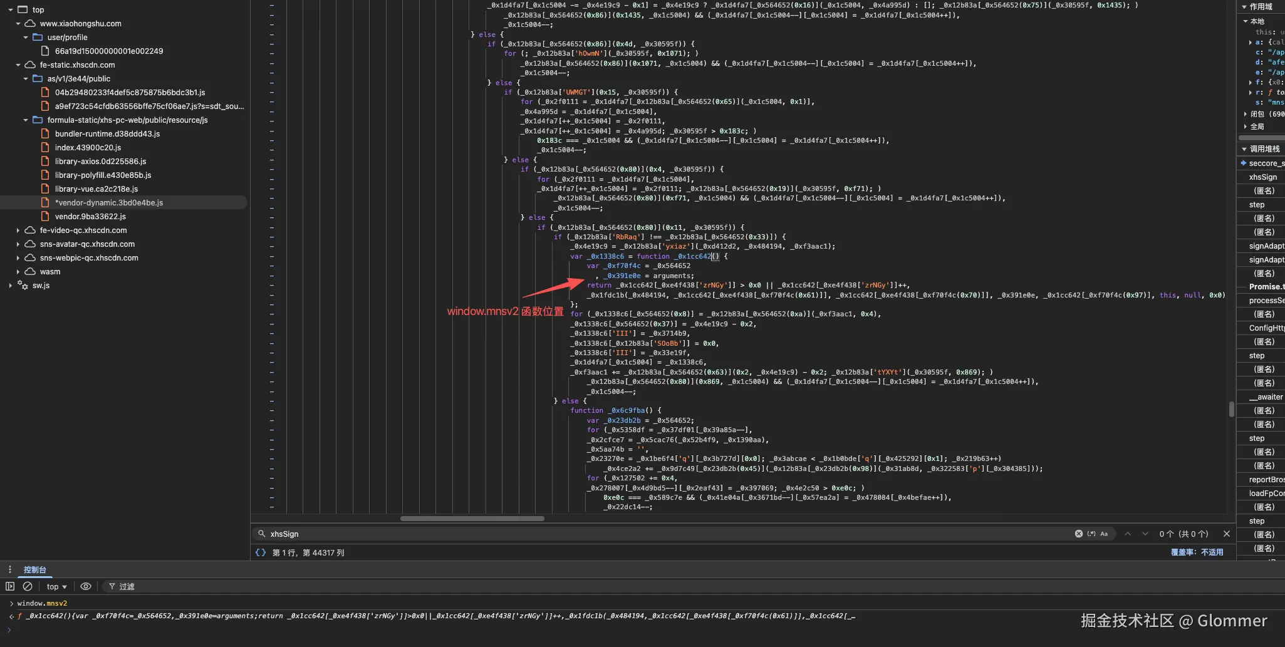Click the sns-webpic-qc.xhscdn.com cloud icon
The image size is (1285, 647).
(30, 258)
